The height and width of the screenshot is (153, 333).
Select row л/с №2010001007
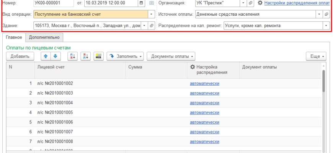tap(164, 132)
